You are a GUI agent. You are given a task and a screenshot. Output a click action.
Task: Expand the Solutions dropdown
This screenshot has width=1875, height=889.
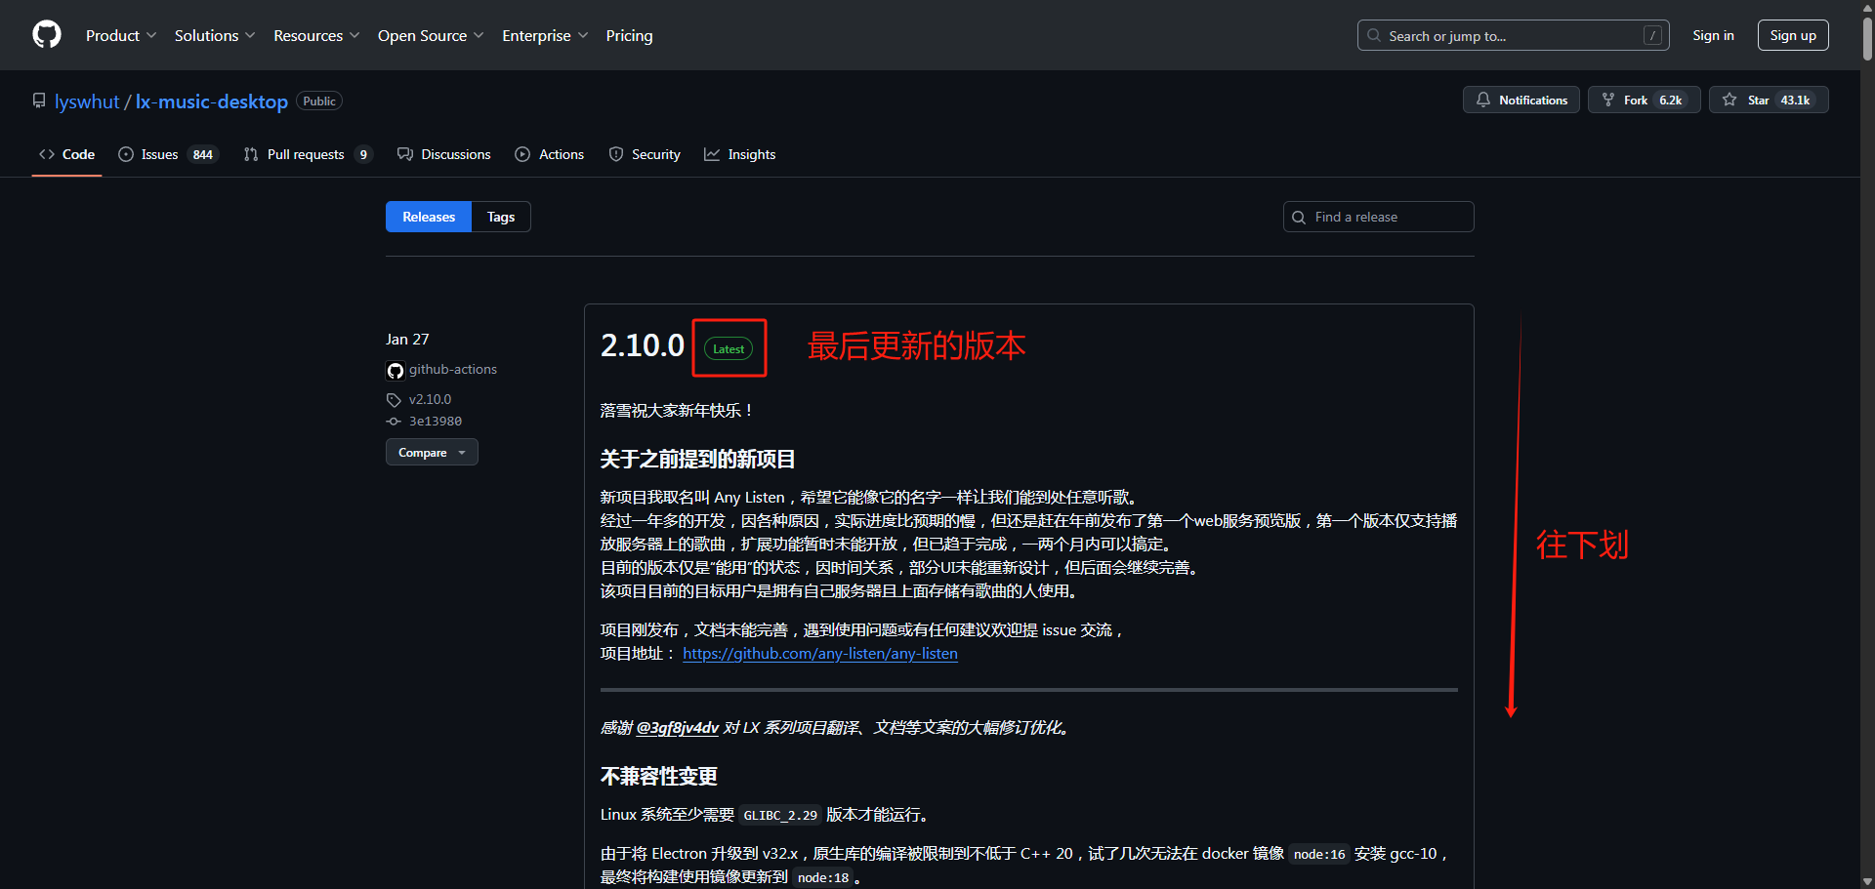coord(214,36)
